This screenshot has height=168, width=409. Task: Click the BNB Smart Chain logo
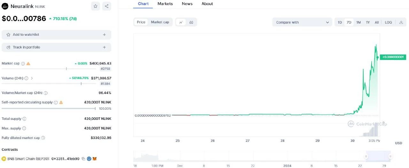click(4, 158)
